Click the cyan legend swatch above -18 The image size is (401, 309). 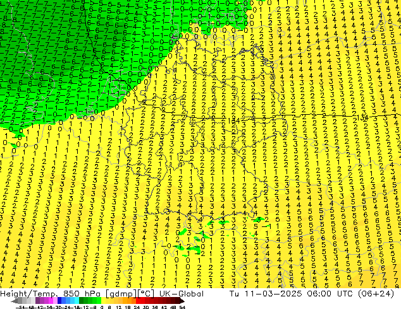tap(77, 301)
